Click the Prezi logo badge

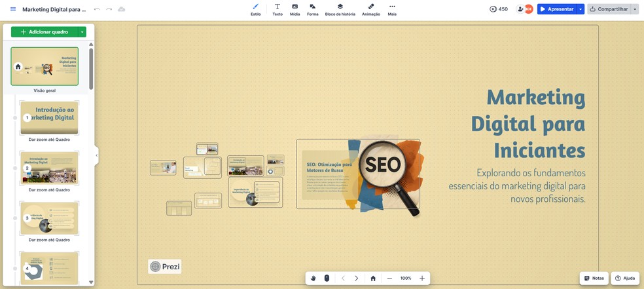pos(165,266)
